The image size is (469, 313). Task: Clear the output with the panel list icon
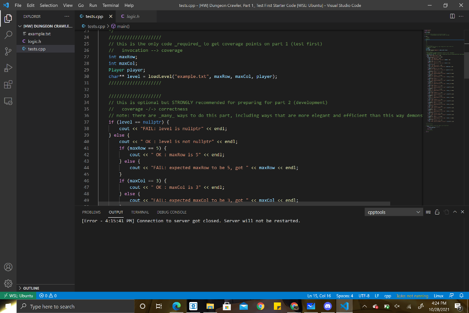[428, 212]
